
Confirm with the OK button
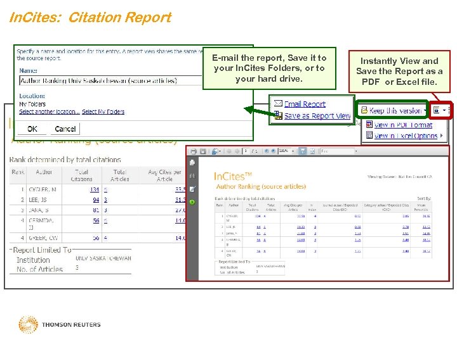point(32,129)
